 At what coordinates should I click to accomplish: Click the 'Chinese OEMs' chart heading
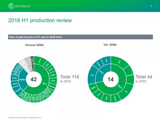click(x=34, y=45)
